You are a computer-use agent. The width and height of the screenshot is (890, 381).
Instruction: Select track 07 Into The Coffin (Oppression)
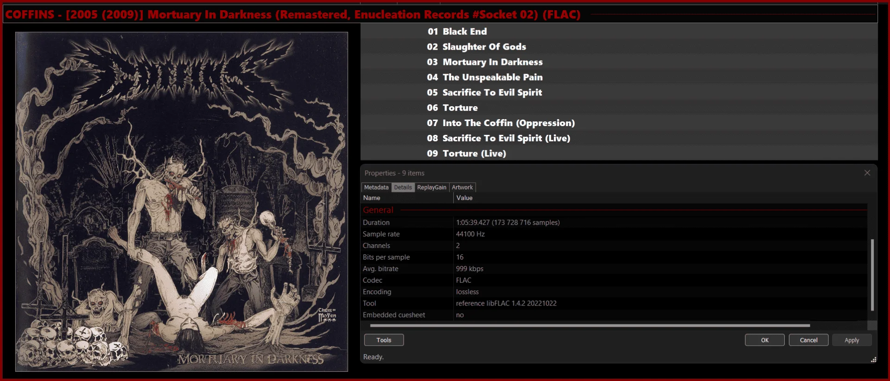[619, 123]
